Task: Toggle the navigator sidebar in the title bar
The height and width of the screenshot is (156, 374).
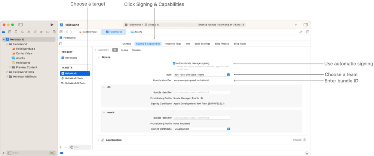Action: point(21,25)
